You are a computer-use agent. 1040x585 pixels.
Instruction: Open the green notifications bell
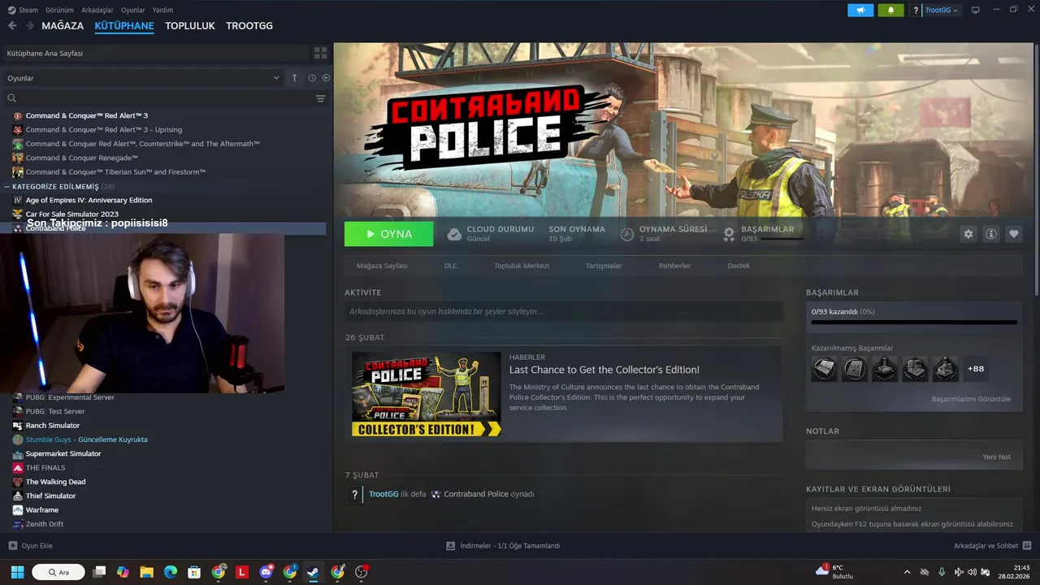(890, 11)
